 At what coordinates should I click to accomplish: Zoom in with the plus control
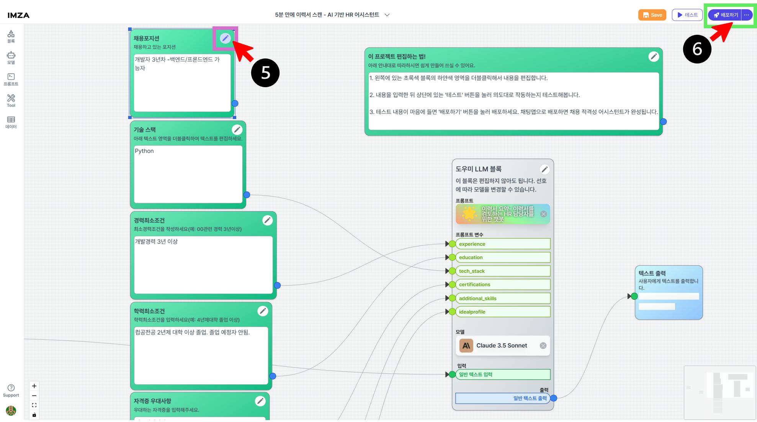pos(34,386)
